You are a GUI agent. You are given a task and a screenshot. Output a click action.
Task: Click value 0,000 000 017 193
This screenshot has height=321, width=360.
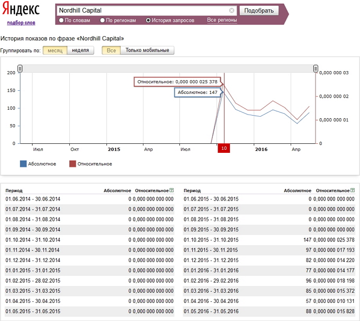click(334, 250)
